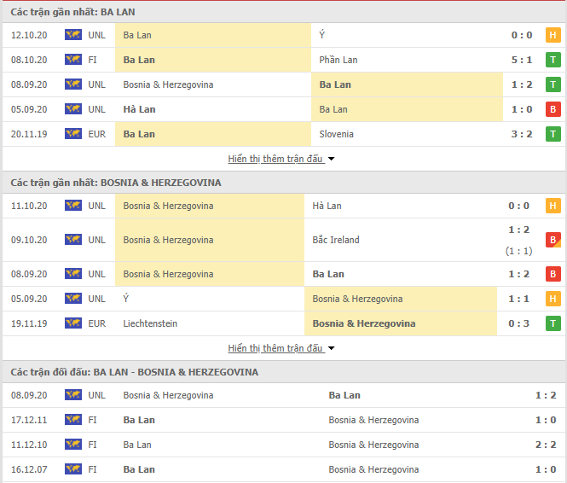Click the 2:2 score of the 11.12.10 match
Viewport: 567px width, 483px height.
tap(546, 445)
